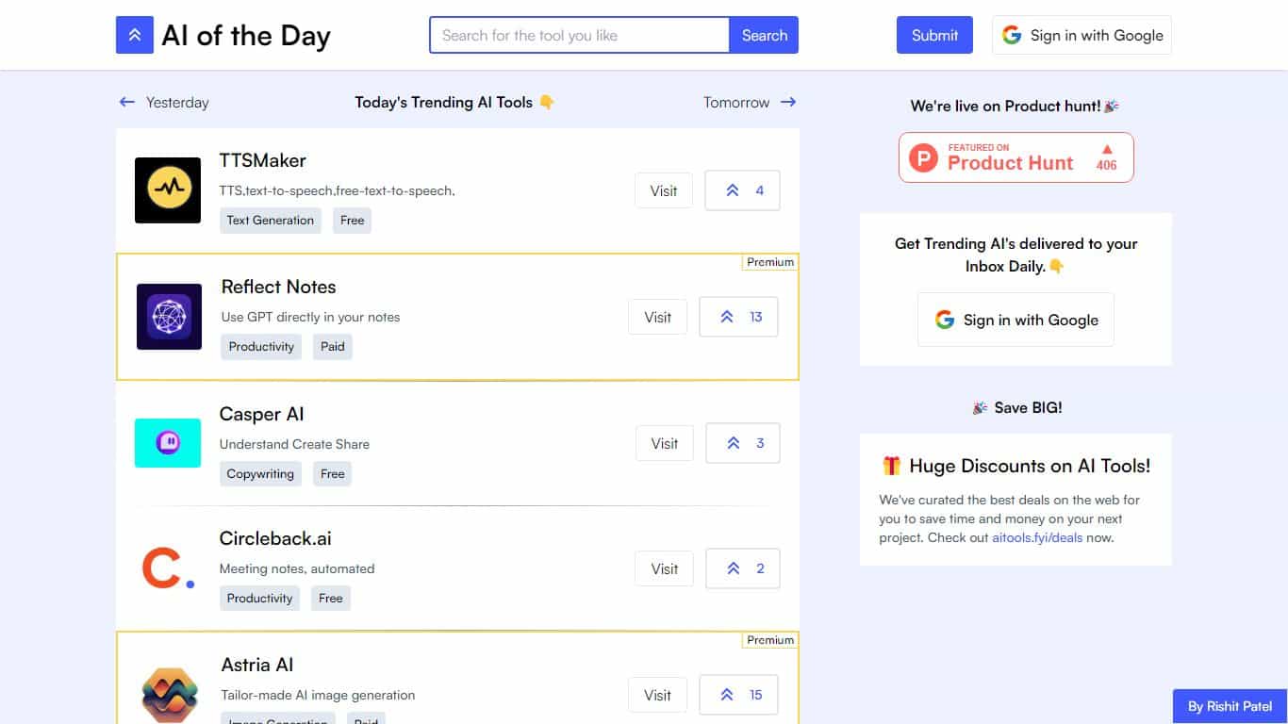Select the Reflect Notes logo icon

pyautogui.click(x=168, y=317)
